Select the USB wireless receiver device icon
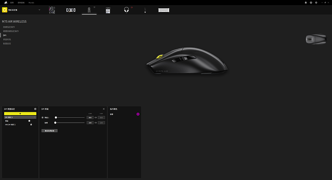332x180 pixels. coord(108,10)
